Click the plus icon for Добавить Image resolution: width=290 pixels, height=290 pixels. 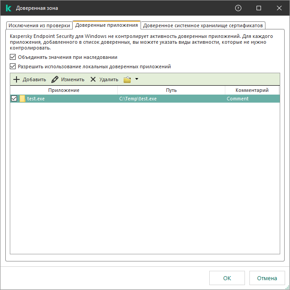17,79
